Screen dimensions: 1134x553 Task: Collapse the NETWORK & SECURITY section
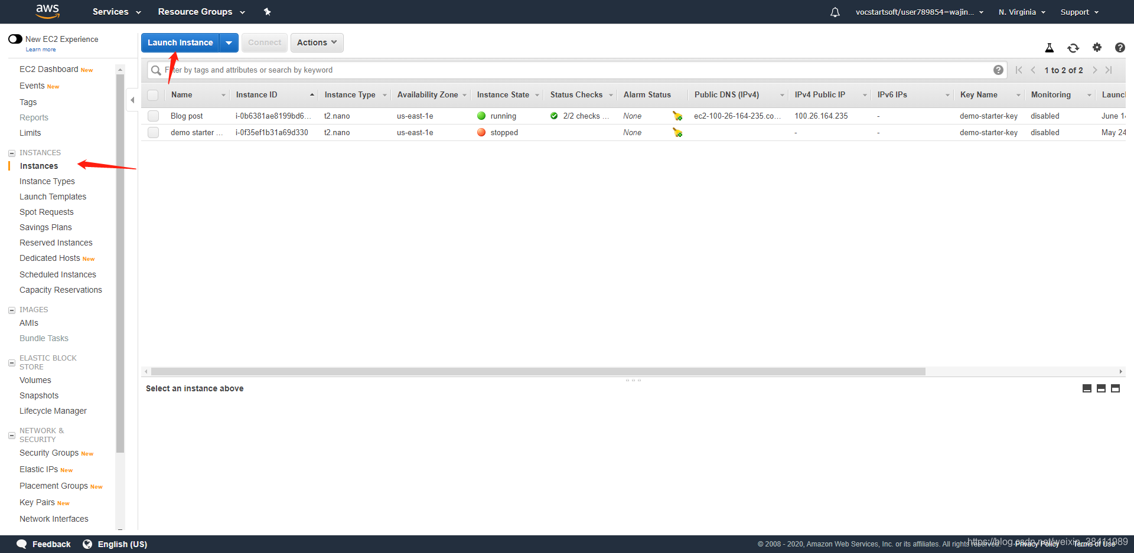tap(12, 436)
